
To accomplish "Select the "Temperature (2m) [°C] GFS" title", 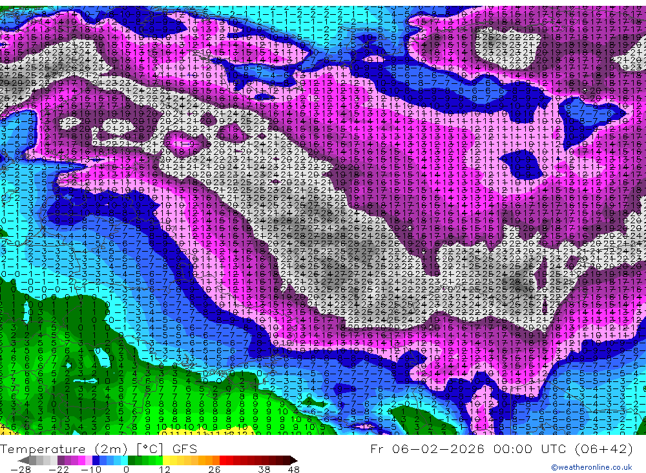I will (98, 448).
